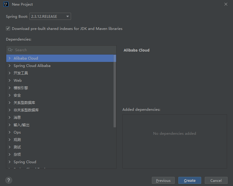Toggle Download pre-built shared indexes checkbox
The width and height of the screenshot is (233, 186).
pyautogui.click(x=8, y=28)
